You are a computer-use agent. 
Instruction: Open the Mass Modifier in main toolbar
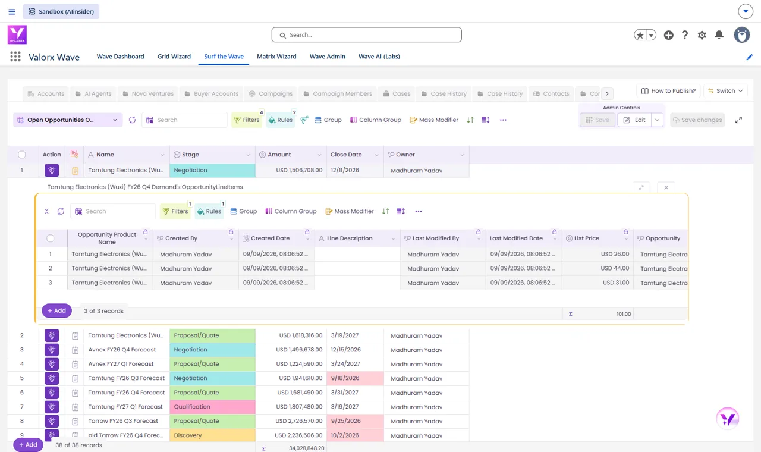[434, 120]
